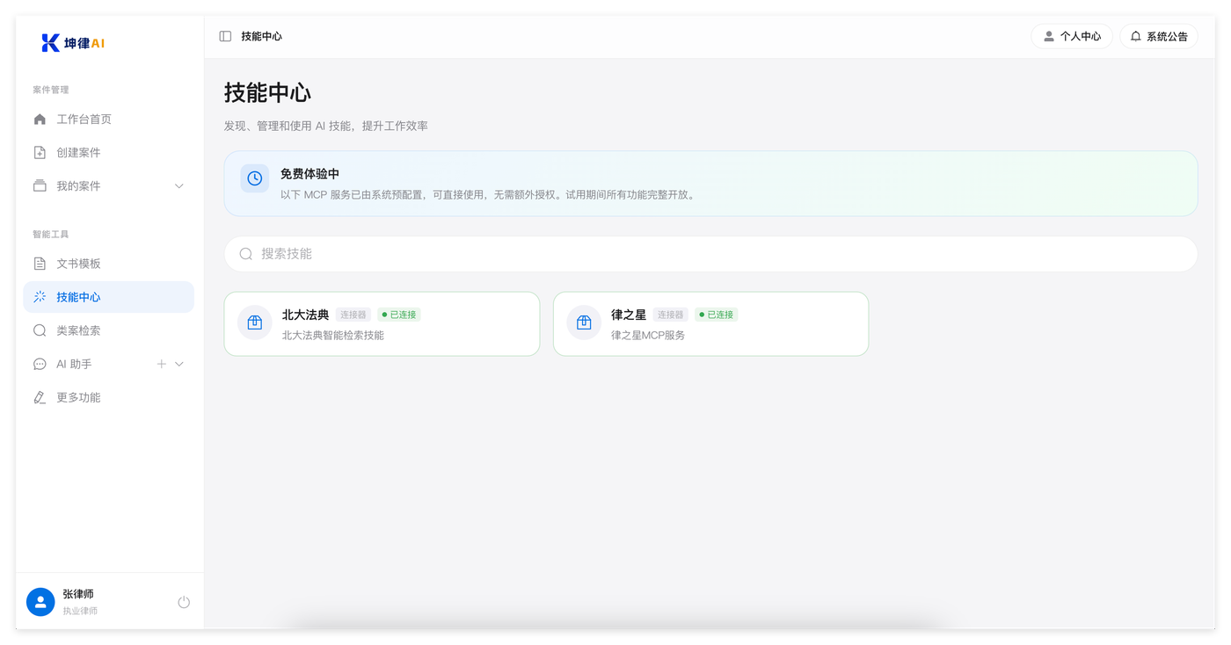
Task: Click the 类案检索 magnifier icon
Action: (x=40, y=330)
